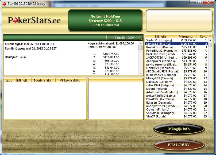Click the PokerStars.ee logo
This screenshot has height=155, width=216.
tap(34, 21)
